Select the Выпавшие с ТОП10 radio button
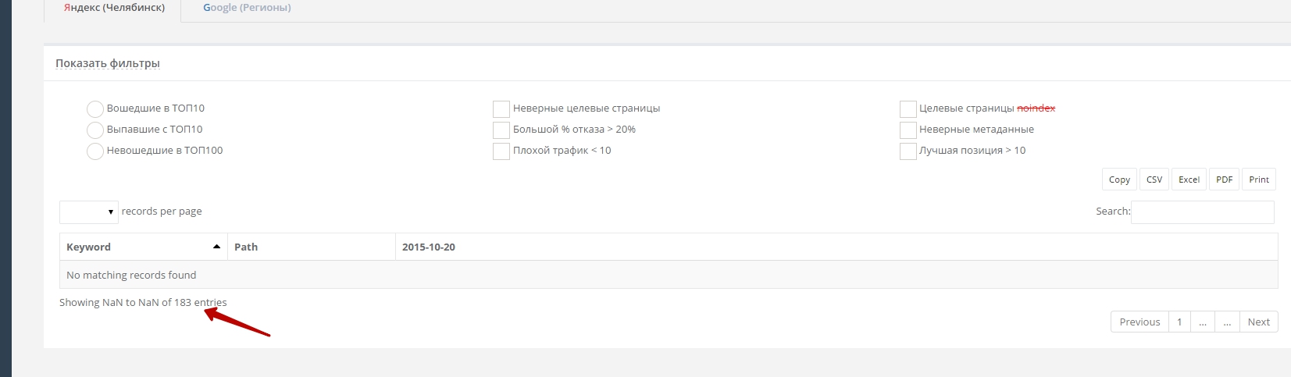 [95, 130]
